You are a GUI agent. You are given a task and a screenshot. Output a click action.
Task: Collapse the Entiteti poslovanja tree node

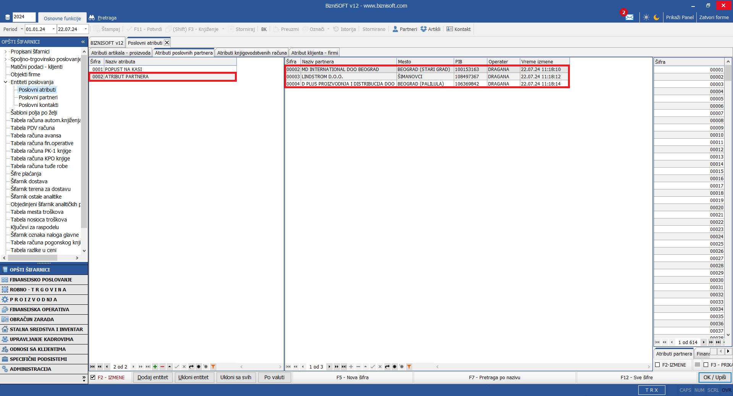5,82
